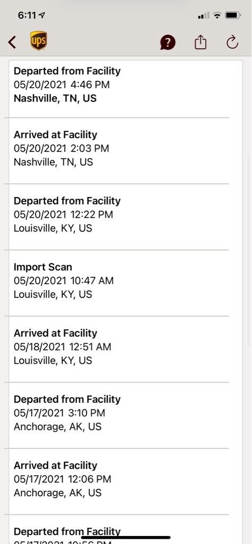This screenshot has height=544, width=252.
Task: Tap the back arrow in the header
Action: tap(12, 42)
